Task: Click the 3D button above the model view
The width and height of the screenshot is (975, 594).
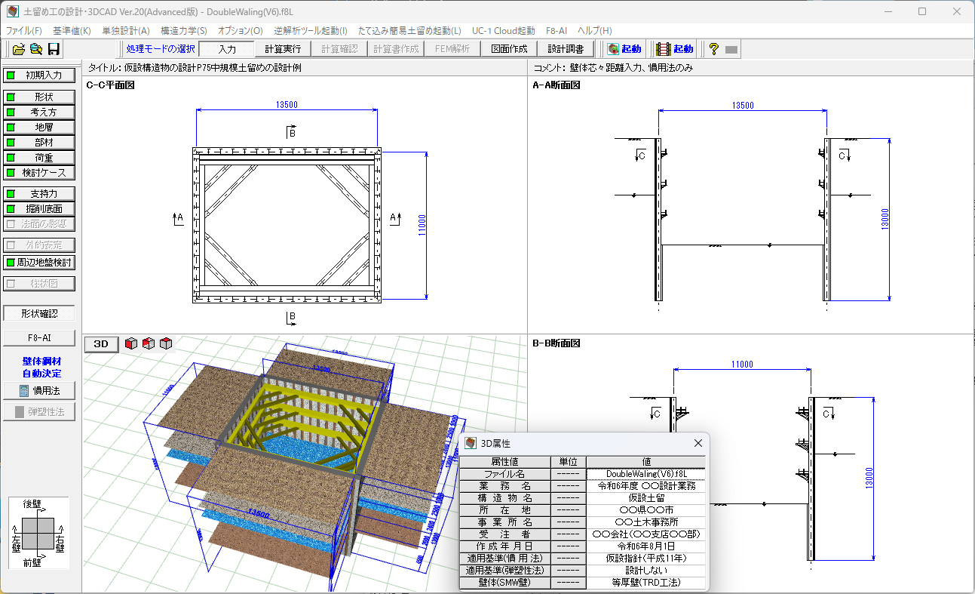Action: [101, 344]
